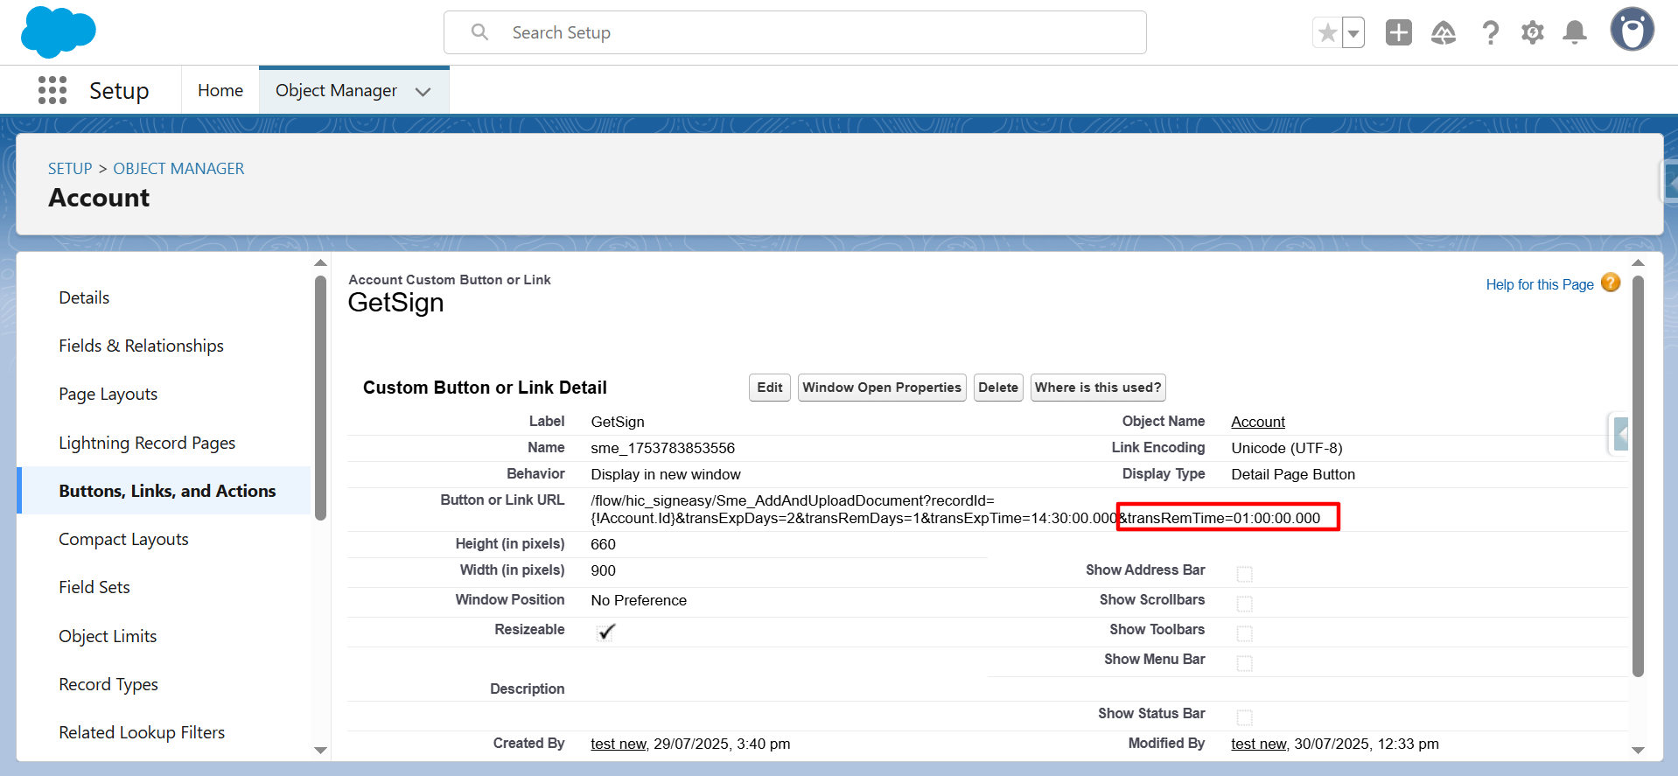The height and width of the screenshot is (776, 1678).
Task: Click the orange help question icon
Action: [1611, 283]
